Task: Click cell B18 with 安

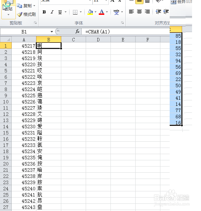Action: click(x=49, y=151)
